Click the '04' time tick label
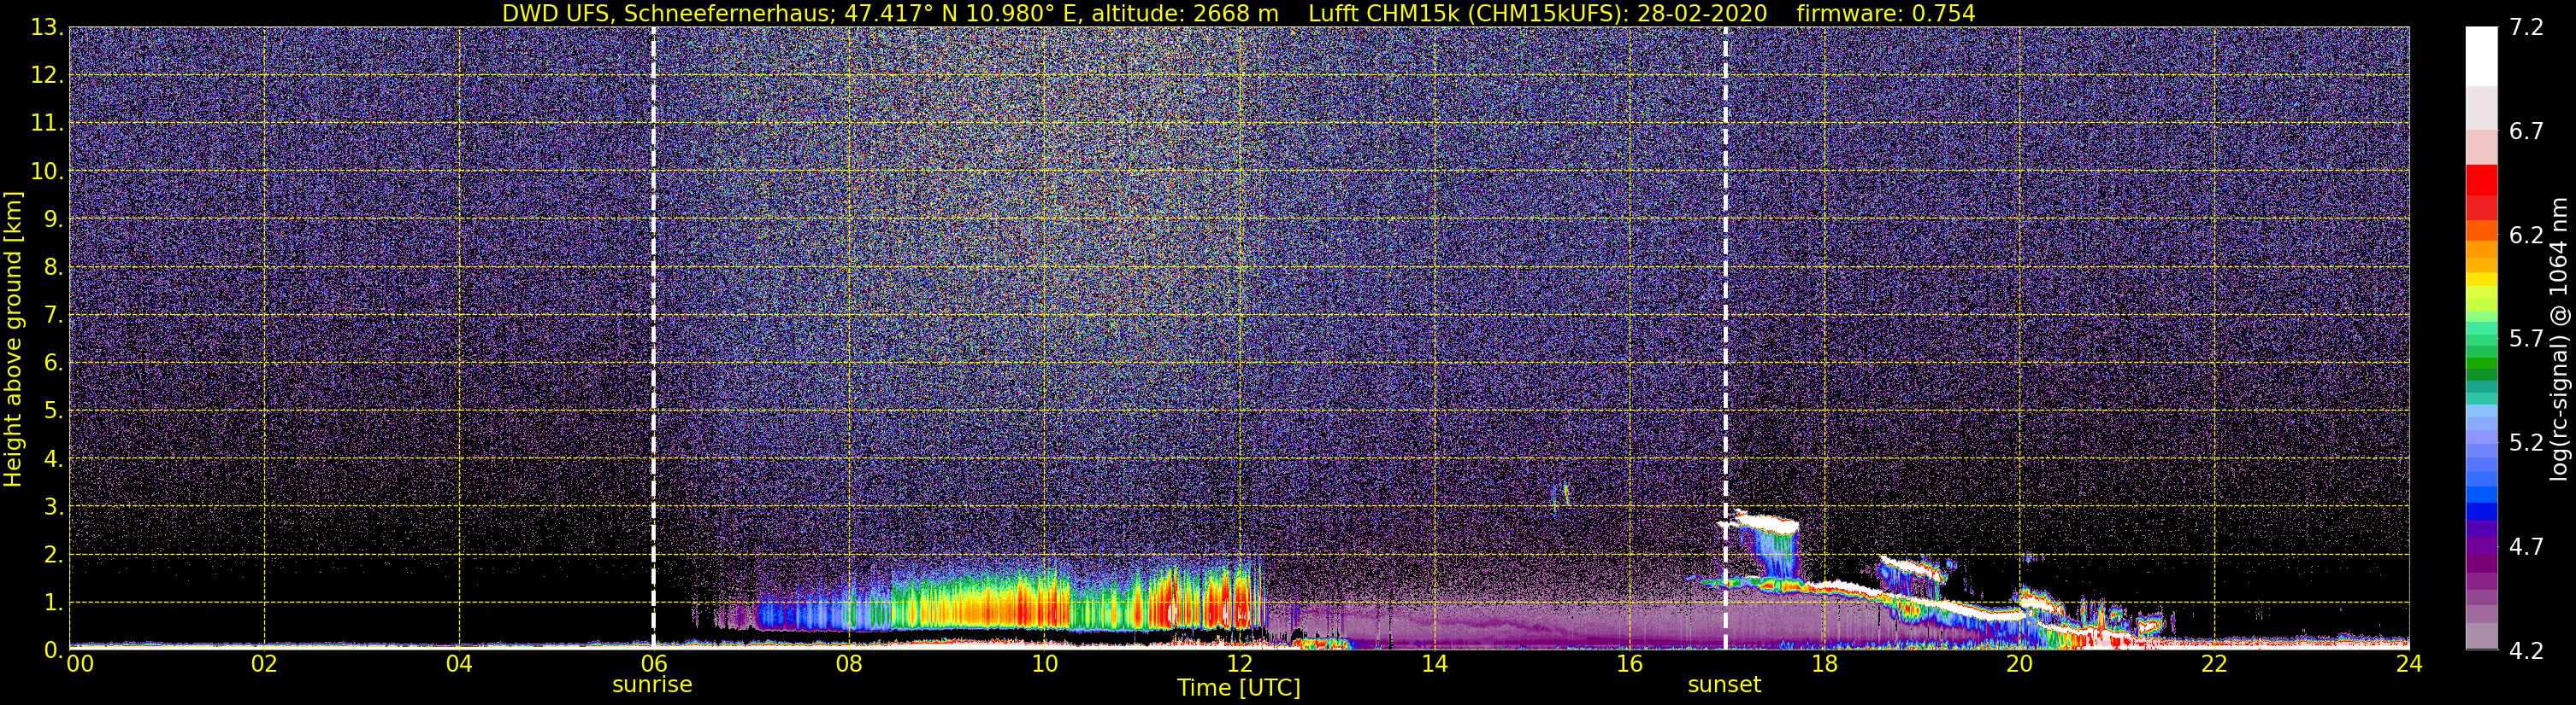The height and width of the screenshot is (705, 2576). click(458, 664)
